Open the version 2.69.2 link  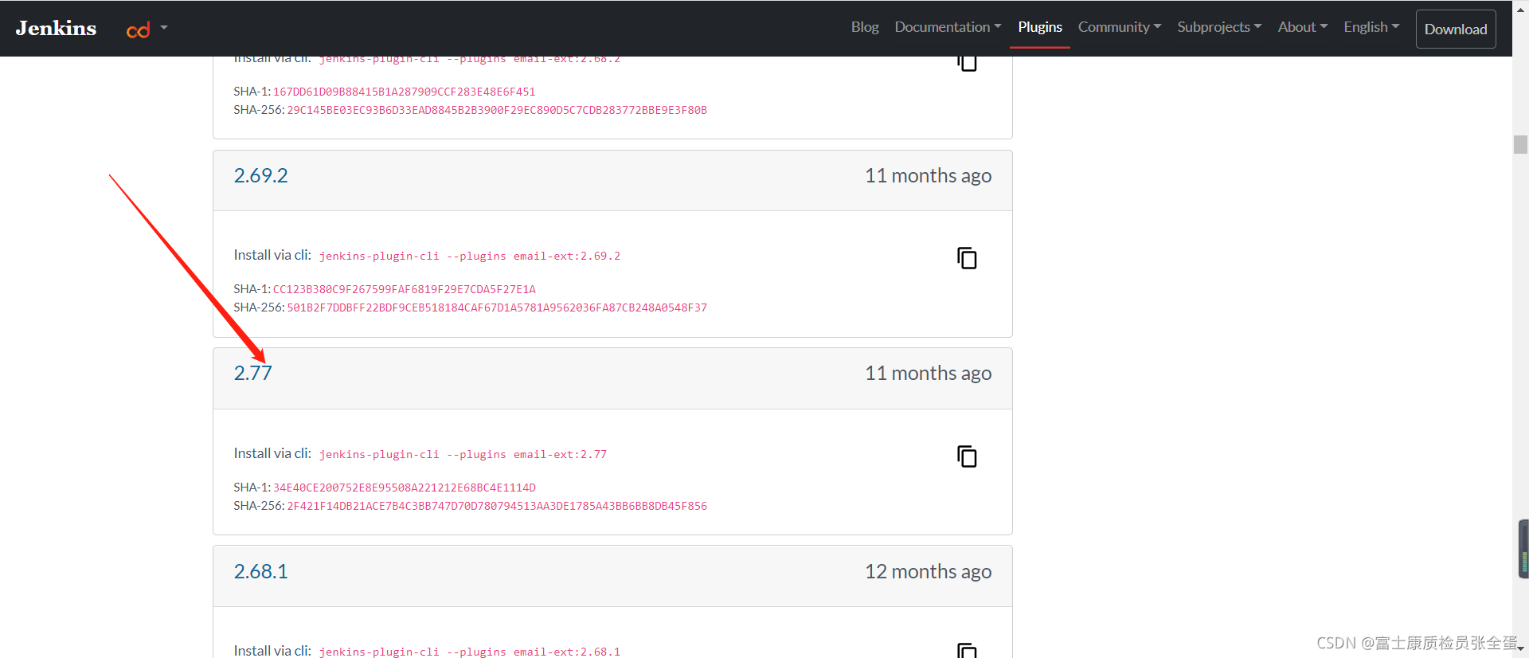click(x=260, y=175)
